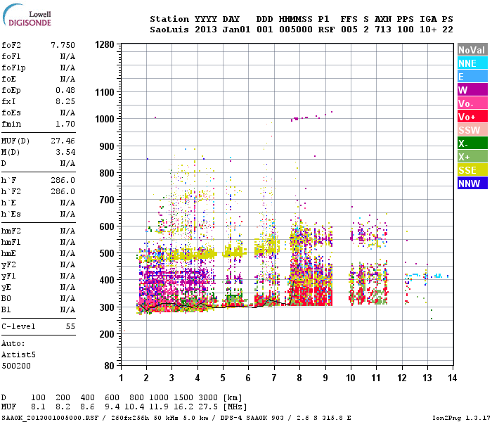Click the MUF value 8.1 in table

pyautogui.click(x=38, y=407)
